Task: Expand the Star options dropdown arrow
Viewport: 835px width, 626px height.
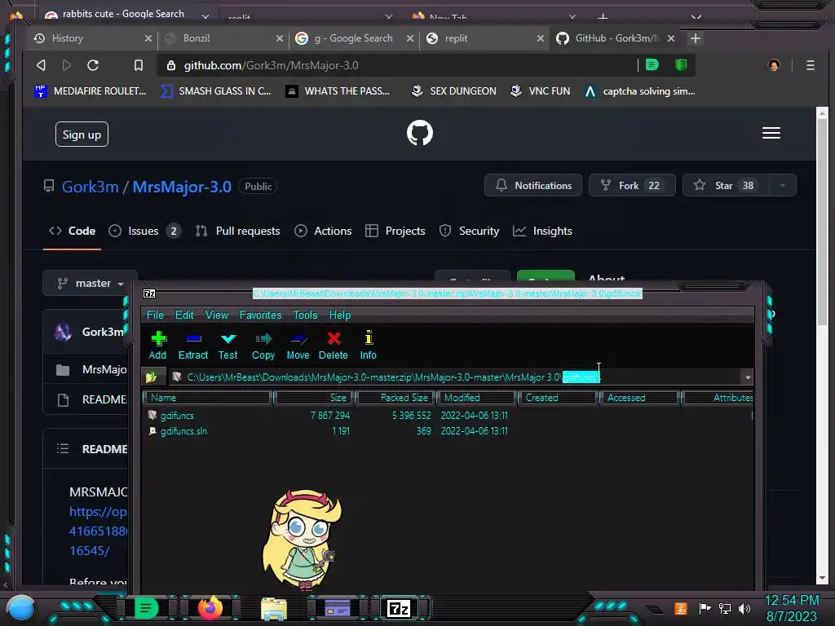Action: (782, 185)
